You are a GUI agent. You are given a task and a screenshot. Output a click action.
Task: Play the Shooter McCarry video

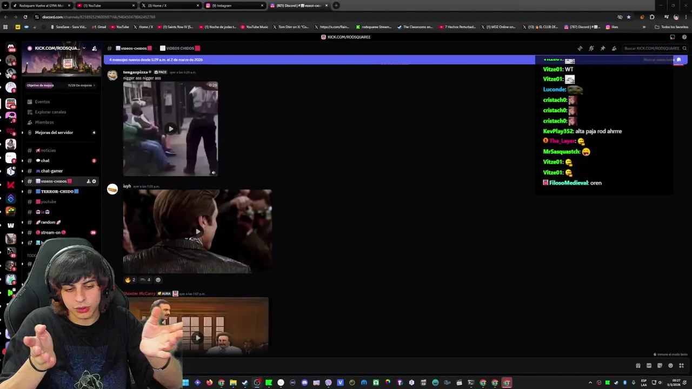click(198, 338)
